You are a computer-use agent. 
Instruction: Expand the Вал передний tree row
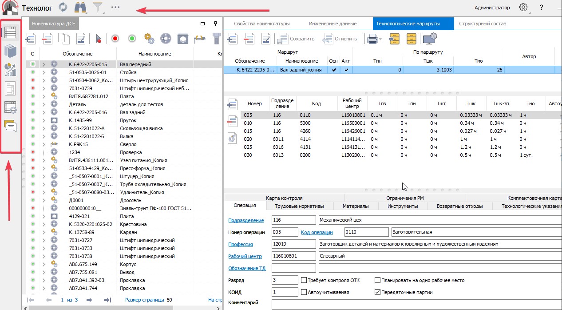click(x=44, y=64)
